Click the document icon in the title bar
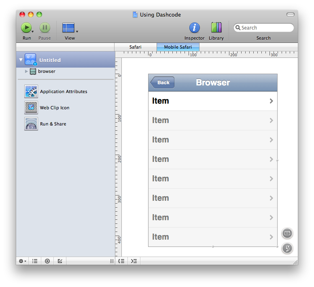 click(x=135, y=15)
